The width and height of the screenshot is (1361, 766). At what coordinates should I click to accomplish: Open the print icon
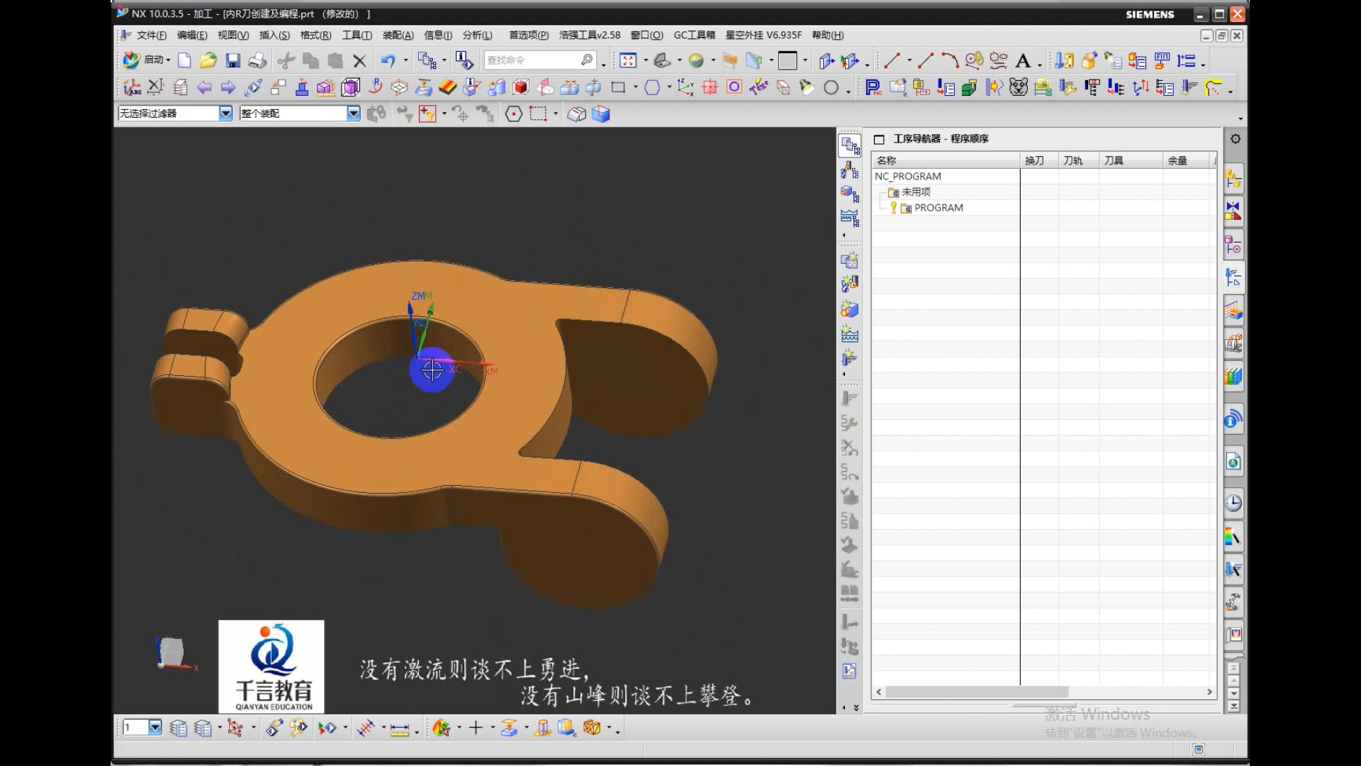[257, 61]
